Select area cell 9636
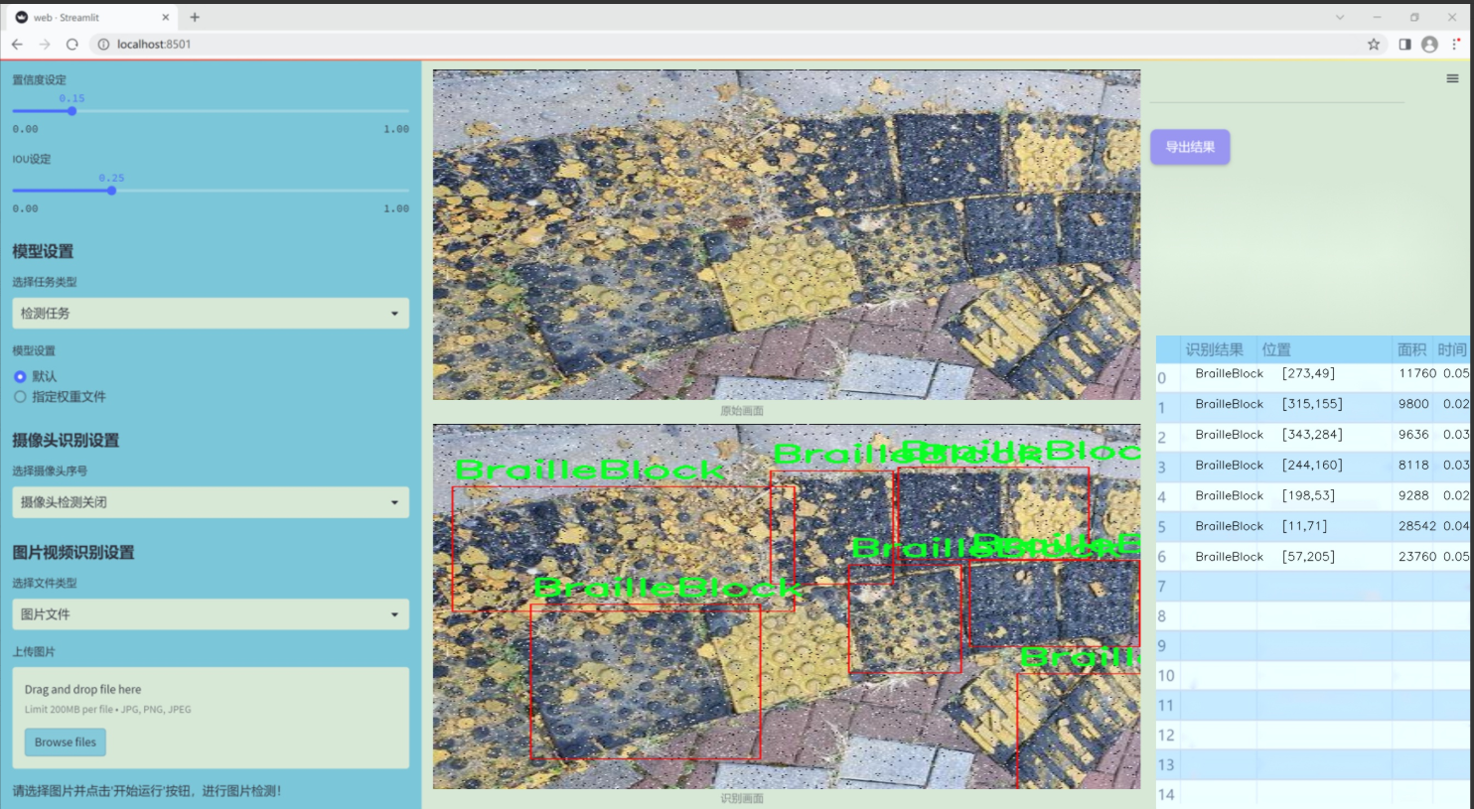The image size is (1474, 809). point(1412,435)
